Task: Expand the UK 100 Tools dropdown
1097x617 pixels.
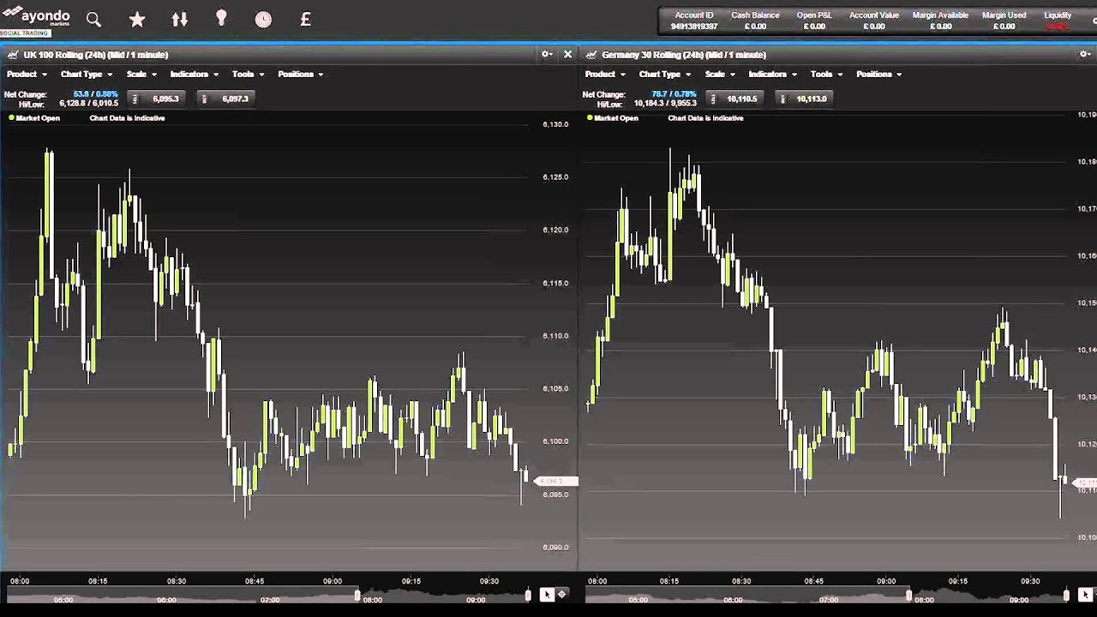Action: pyautogui.click(x=248, y=74)
